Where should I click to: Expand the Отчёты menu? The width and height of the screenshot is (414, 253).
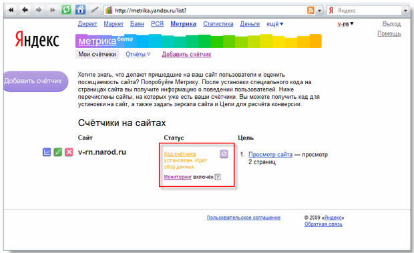pos(138,54)
